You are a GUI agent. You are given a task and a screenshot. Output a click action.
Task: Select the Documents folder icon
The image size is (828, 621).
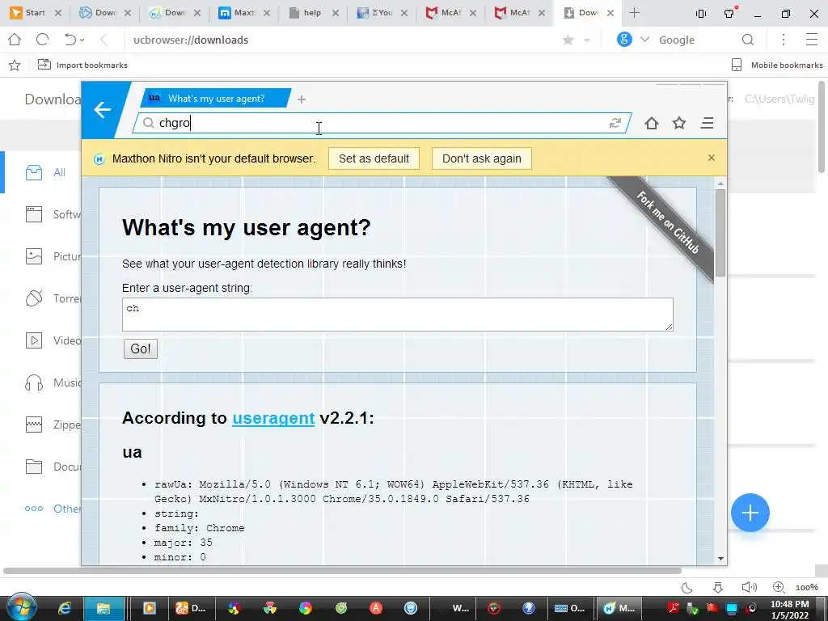pyautogui.click(x=34, y=467)
